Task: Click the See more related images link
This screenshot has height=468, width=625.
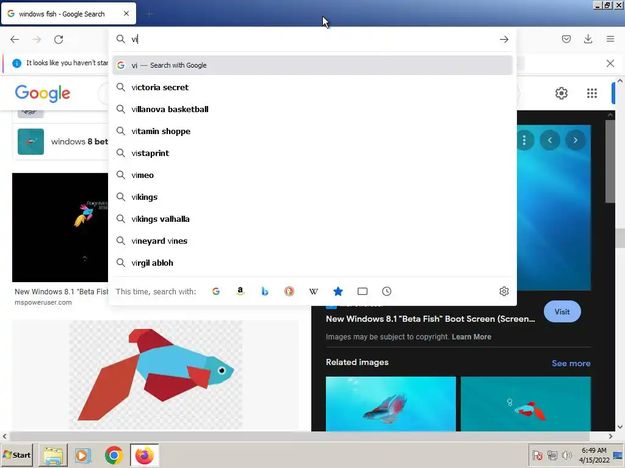Action: coord(571,363)
